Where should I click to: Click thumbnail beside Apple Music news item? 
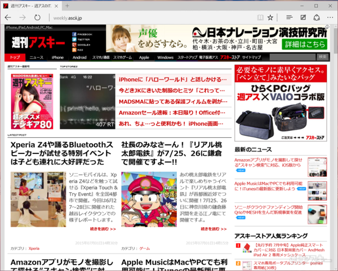click(x=317, y=191)
